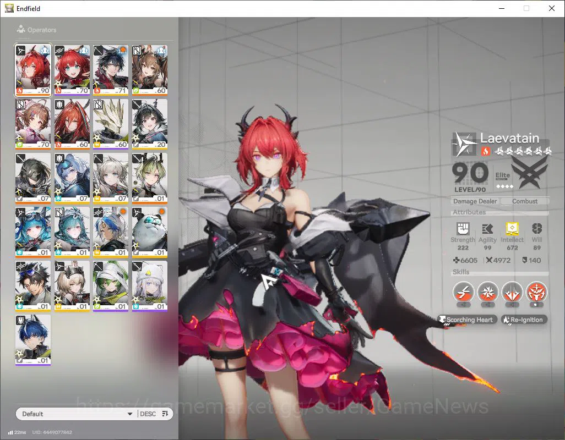This screenshot has height=440, width=565.
Task: Click the Damage Dealer tag
Action: coord(475,201)
